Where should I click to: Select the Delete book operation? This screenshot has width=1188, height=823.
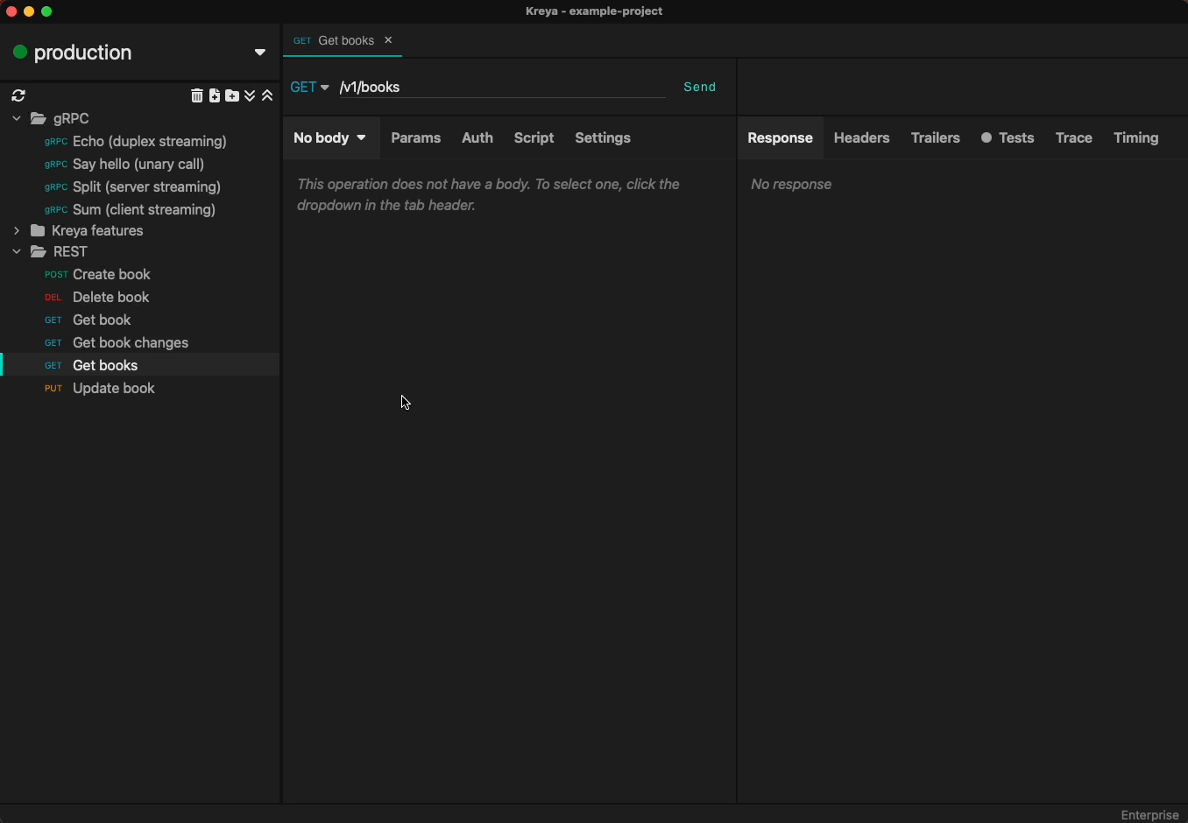(111, 298)
